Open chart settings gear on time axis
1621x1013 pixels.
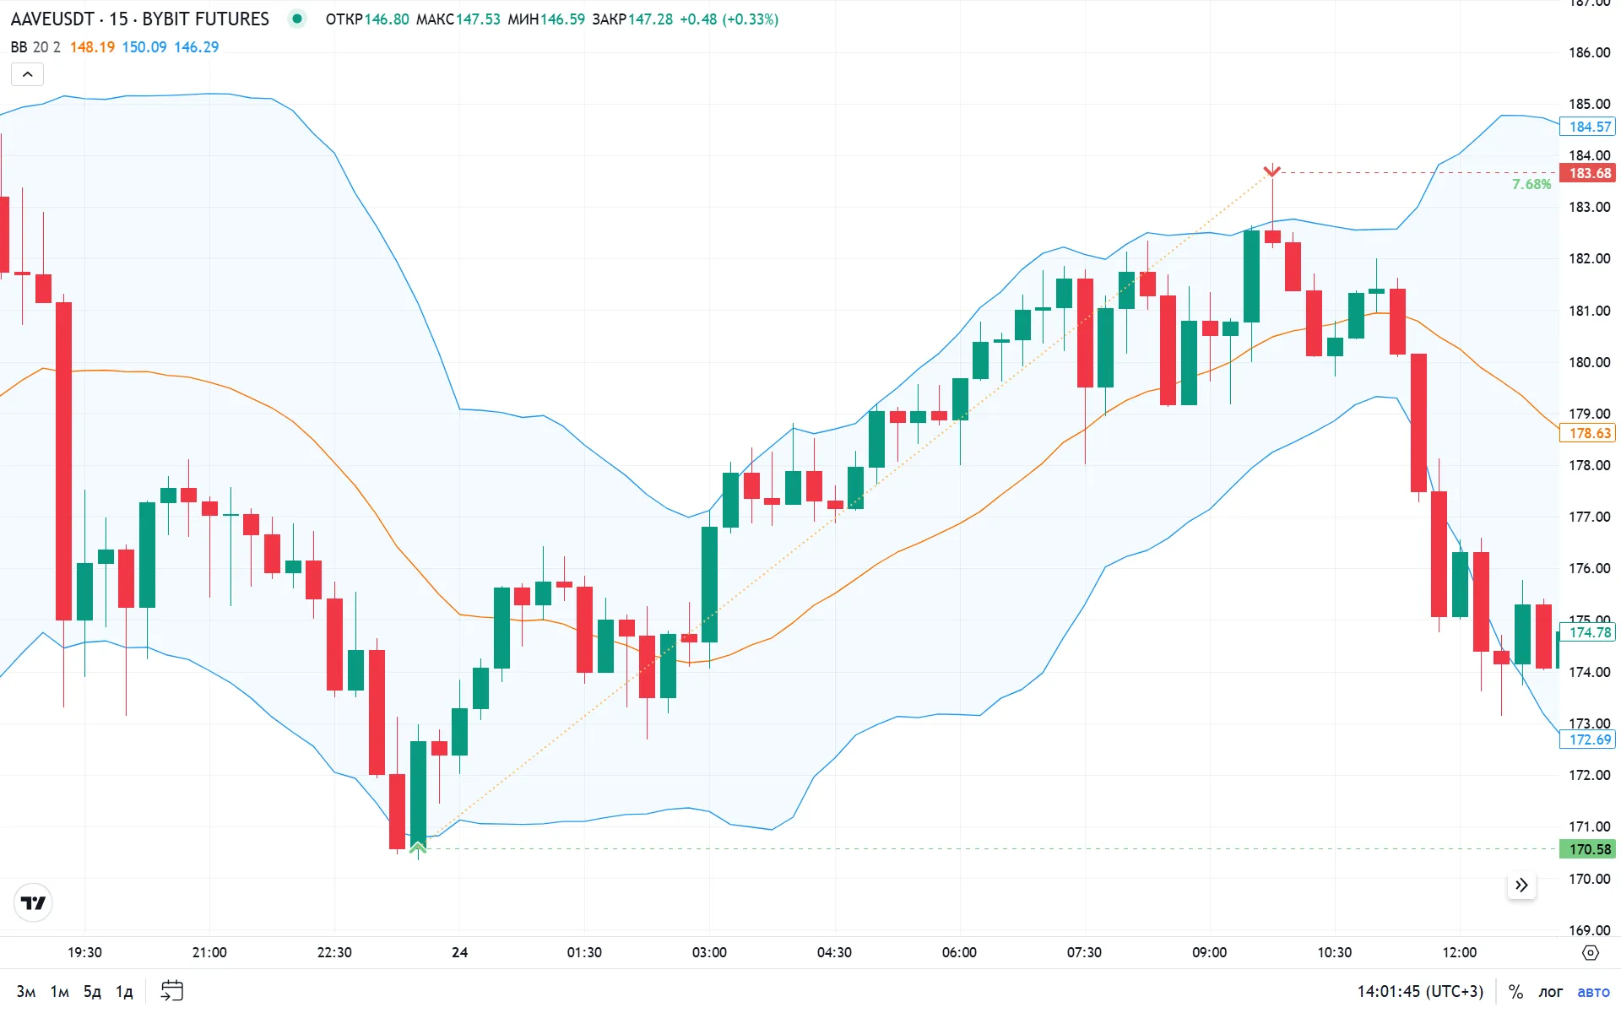pos(1591,953)
